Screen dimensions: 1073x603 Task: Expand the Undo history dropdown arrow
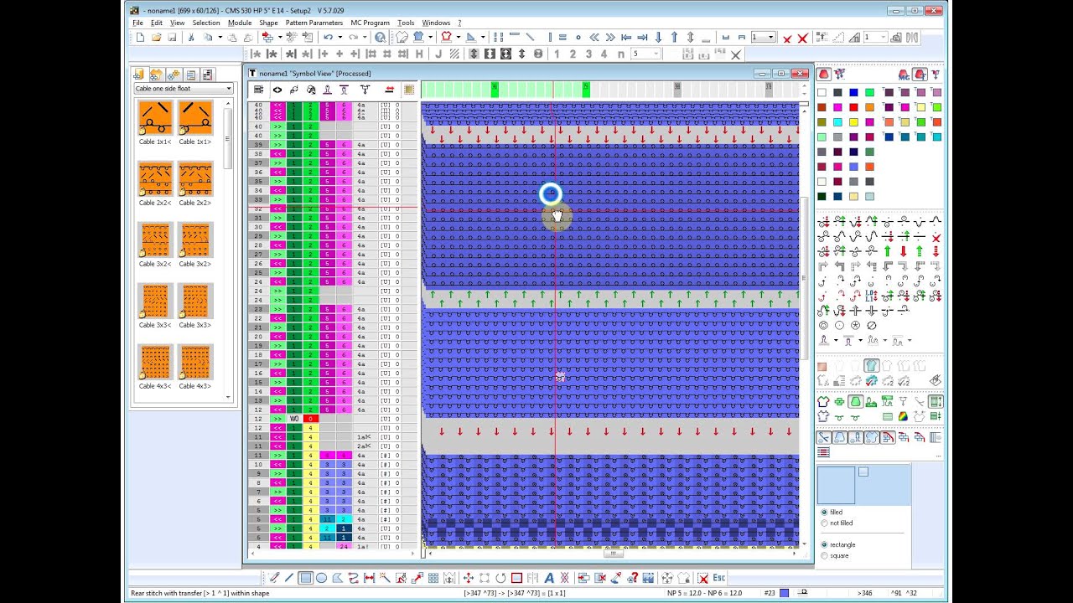click(339, 38)
